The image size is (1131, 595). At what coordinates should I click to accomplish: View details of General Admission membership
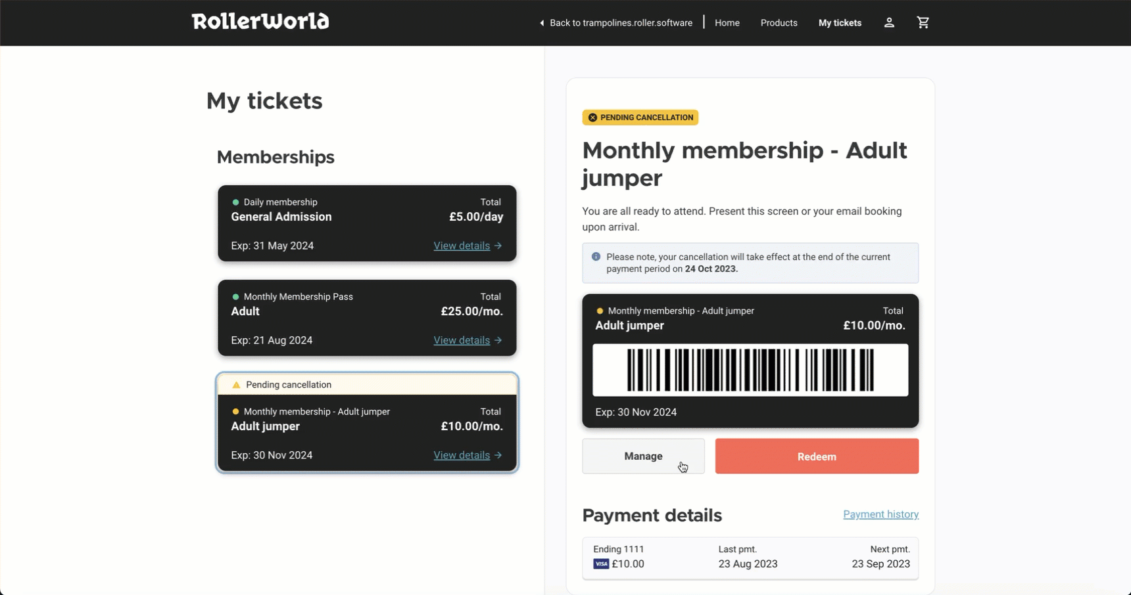(462, 246)
